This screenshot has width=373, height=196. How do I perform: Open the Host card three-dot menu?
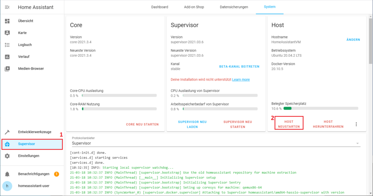[x=356, y=124]
